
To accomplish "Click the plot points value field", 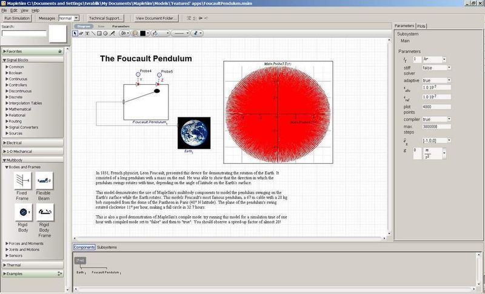I will pos(436,106).
